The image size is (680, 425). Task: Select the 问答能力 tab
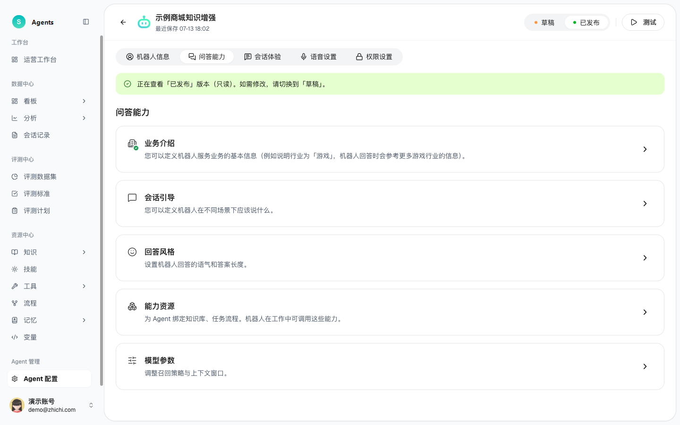pyautogui.click(x=207, y=57)
